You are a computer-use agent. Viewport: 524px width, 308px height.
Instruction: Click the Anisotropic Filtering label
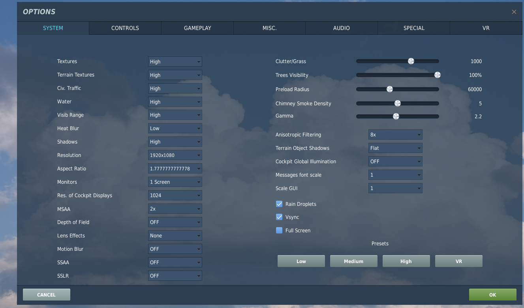tap(298, 135)
